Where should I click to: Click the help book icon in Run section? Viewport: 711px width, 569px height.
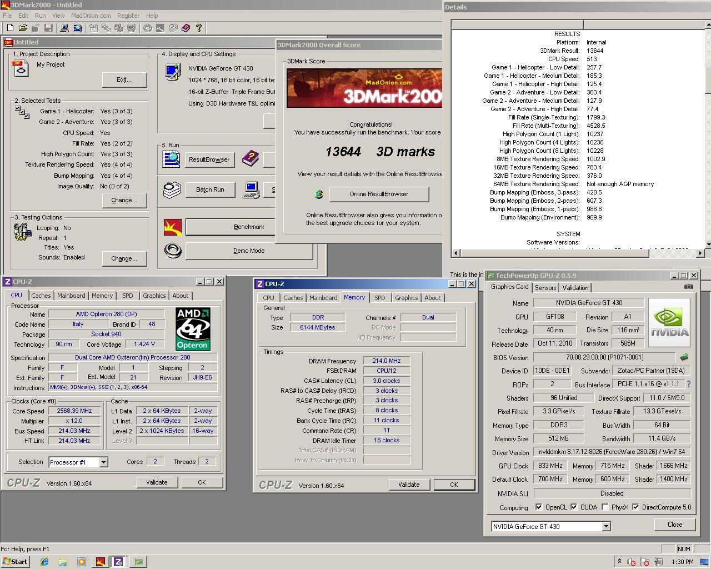tap(251, 159)
